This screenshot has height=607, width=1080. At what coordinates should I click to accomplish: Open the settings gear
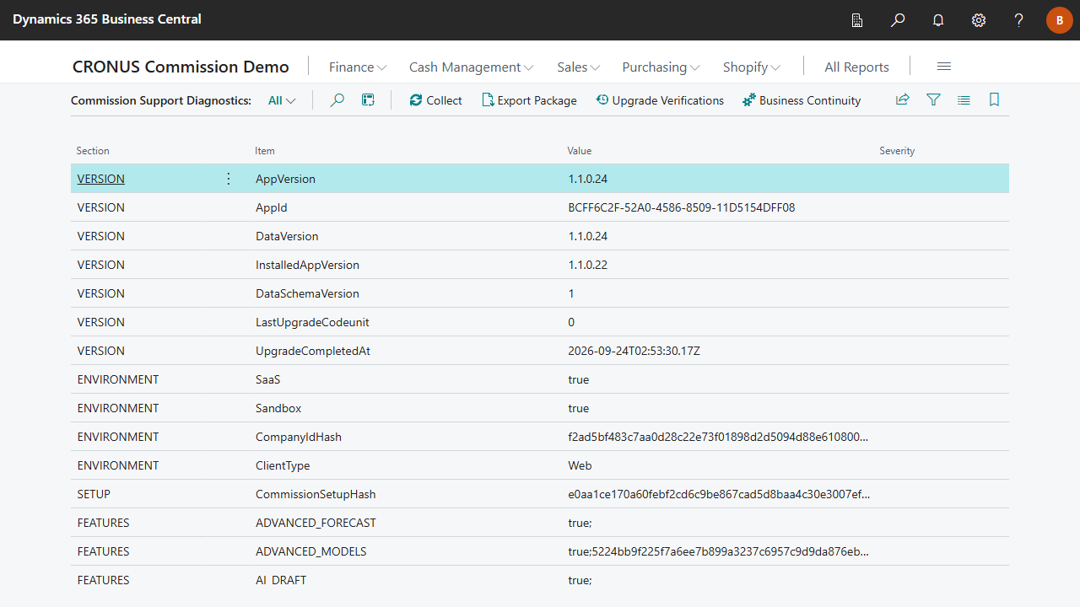pyautogui.click(x=979, y=20)
